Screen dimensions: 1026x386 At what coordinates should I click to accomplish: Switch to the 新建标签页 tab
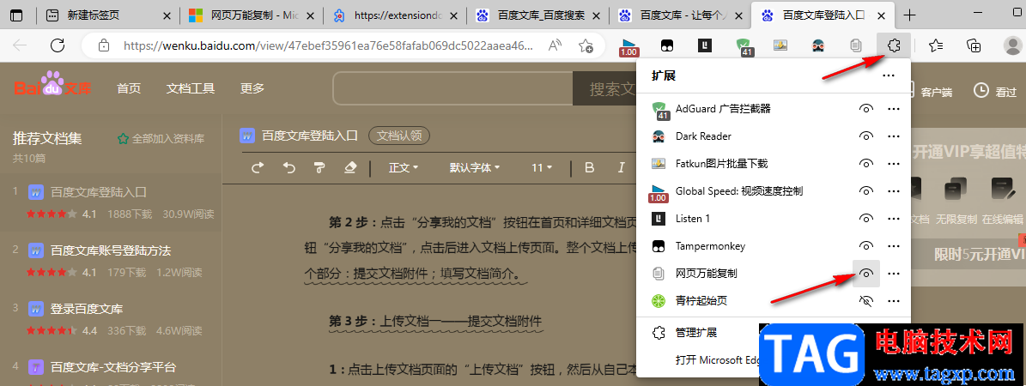click(108, 15)
